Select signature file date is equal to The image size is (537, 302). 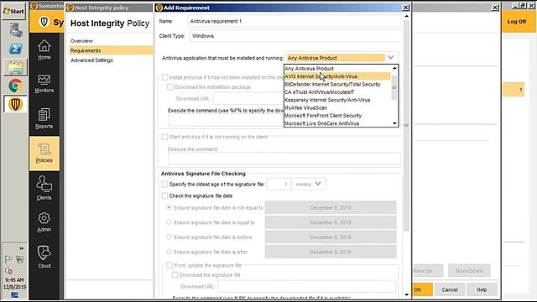click(169, 222)
